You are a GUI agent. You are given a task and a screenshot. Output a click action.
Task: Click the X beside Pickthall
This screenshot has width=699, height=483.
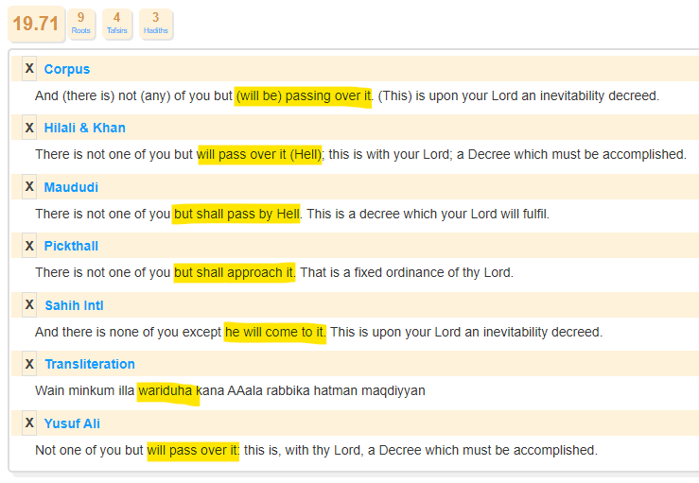(29, 246)
